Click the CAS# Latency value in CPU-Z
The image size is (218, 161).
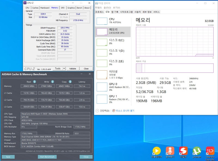[x=65, y=34]
